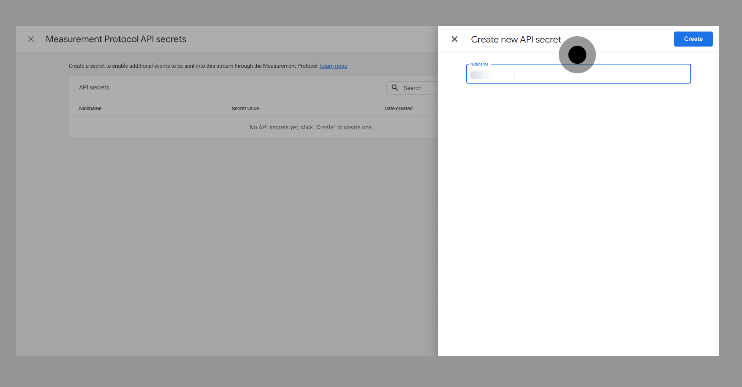Click the magnifier icon in Search box
Image resolution: width=742 pixels, height=387 pixels.
pyautogui.click(x=395, y=88)
